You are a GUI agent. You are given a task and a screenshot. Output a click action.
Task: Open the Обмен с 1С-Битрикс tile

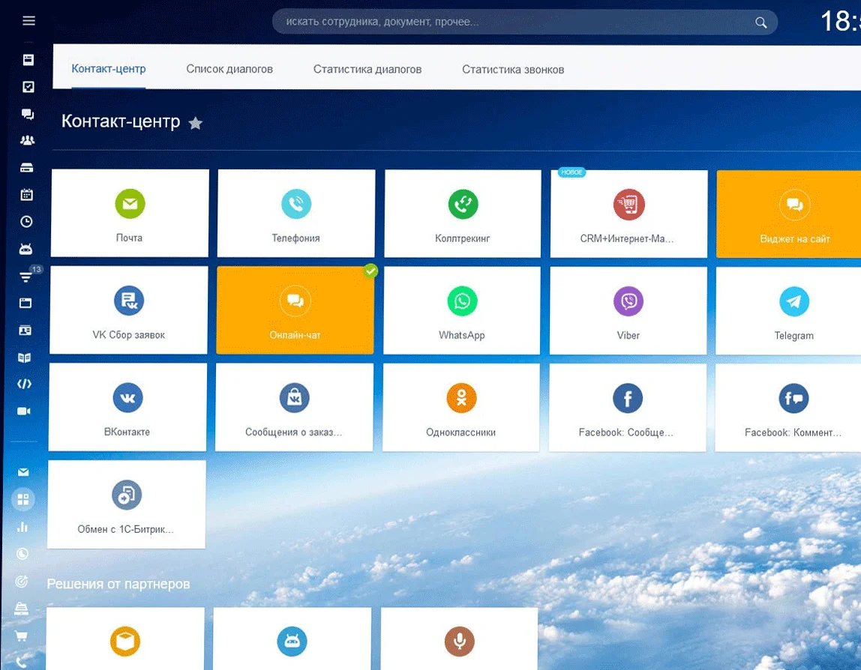[x=126, y=504]
